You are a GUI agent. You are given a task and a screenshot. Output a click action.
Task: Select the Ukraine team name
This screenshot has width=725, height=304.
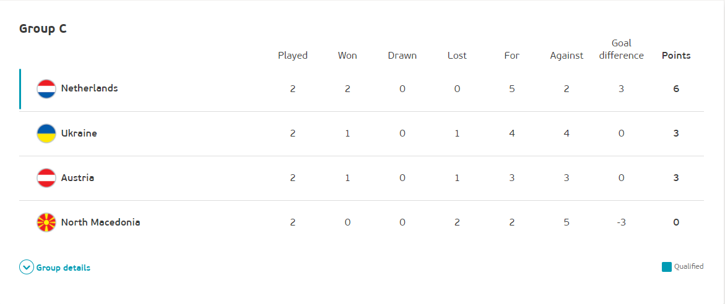pyautogui.click(x=79, y=133)
